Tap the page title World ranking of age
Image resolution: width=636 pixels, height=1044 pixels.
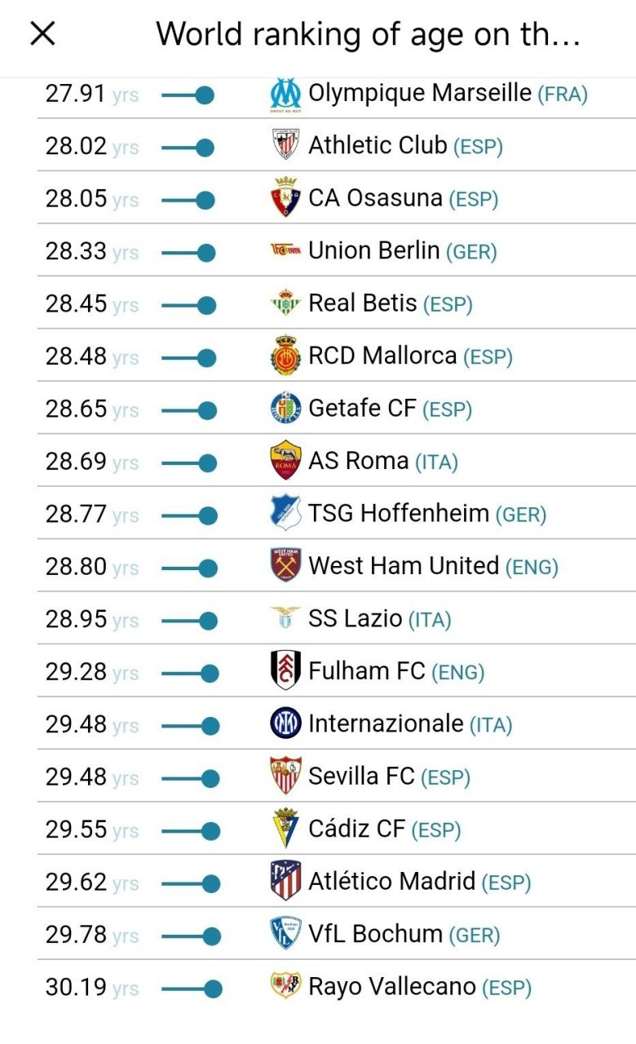tap(368, 34)
